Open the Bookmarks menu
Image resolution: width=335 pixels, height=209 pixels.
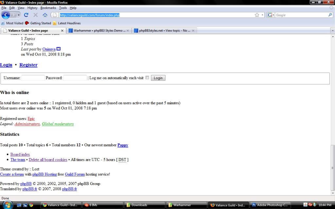click(x=47, y=8)
